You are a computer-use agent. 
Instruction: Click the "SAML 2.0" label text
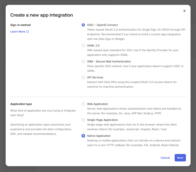click(x=94, y=45)
